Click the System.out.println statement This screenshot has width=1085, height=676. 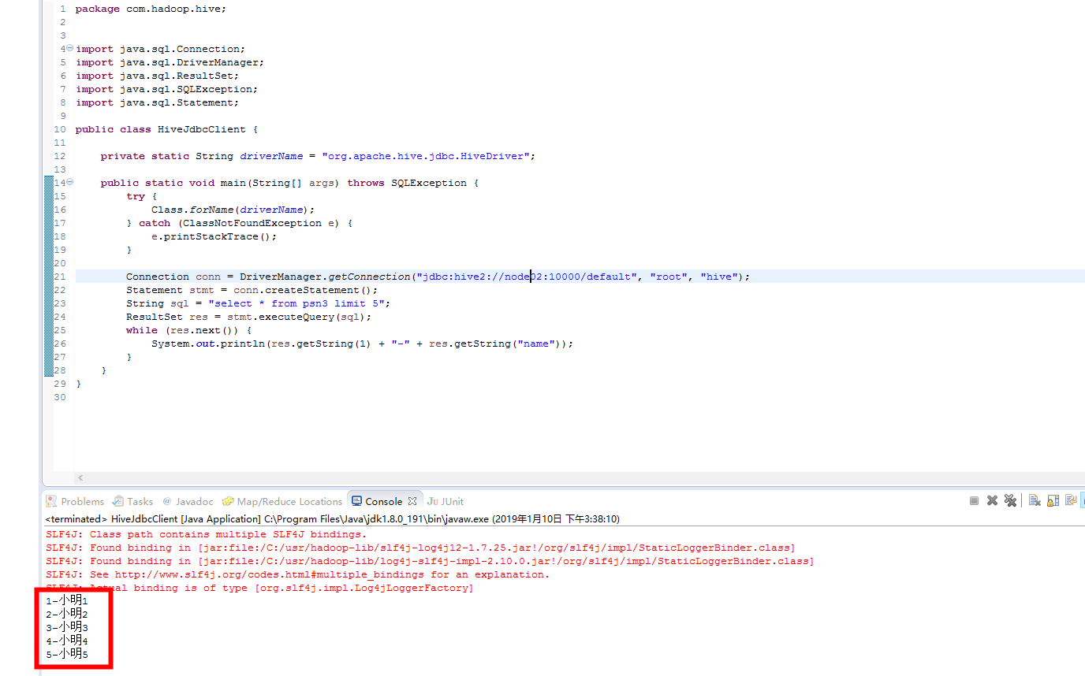pyautogui.click(x=362, y=344)
